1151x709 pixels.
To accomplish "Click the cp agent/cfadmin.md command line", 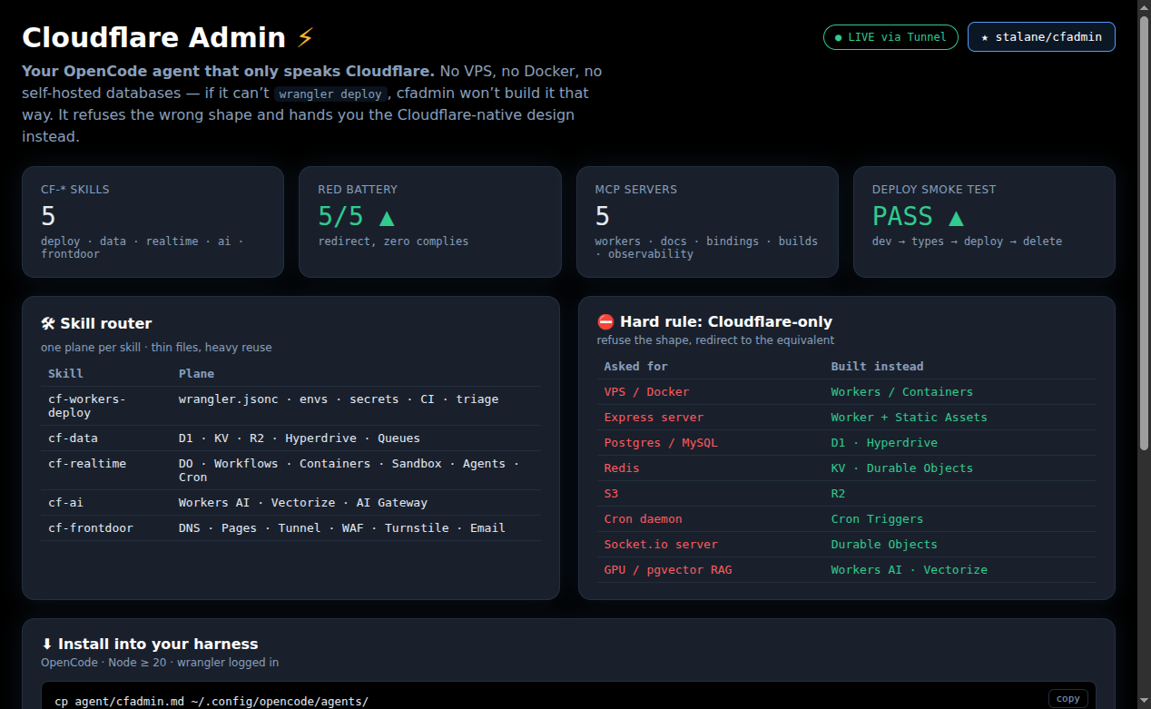I will tap(212, 701).
